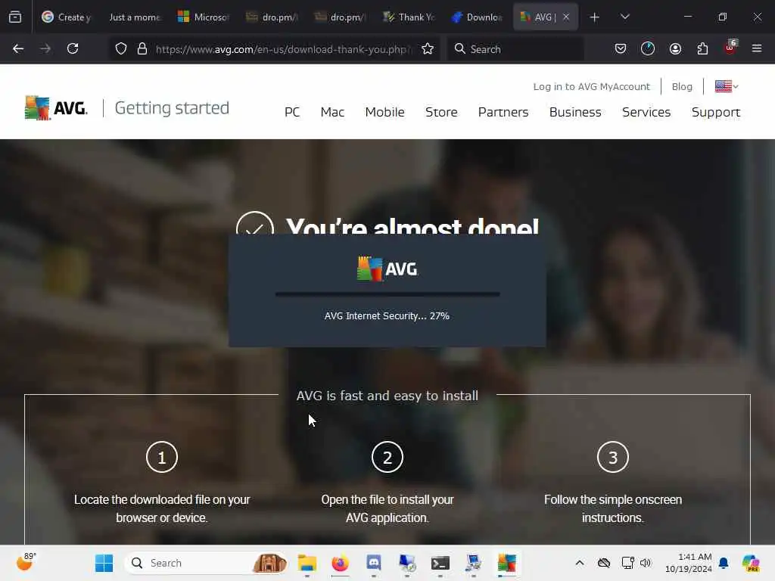Open Discord from the taskbar
This screenshot has width=775, height=581.
tap(374, 563)
